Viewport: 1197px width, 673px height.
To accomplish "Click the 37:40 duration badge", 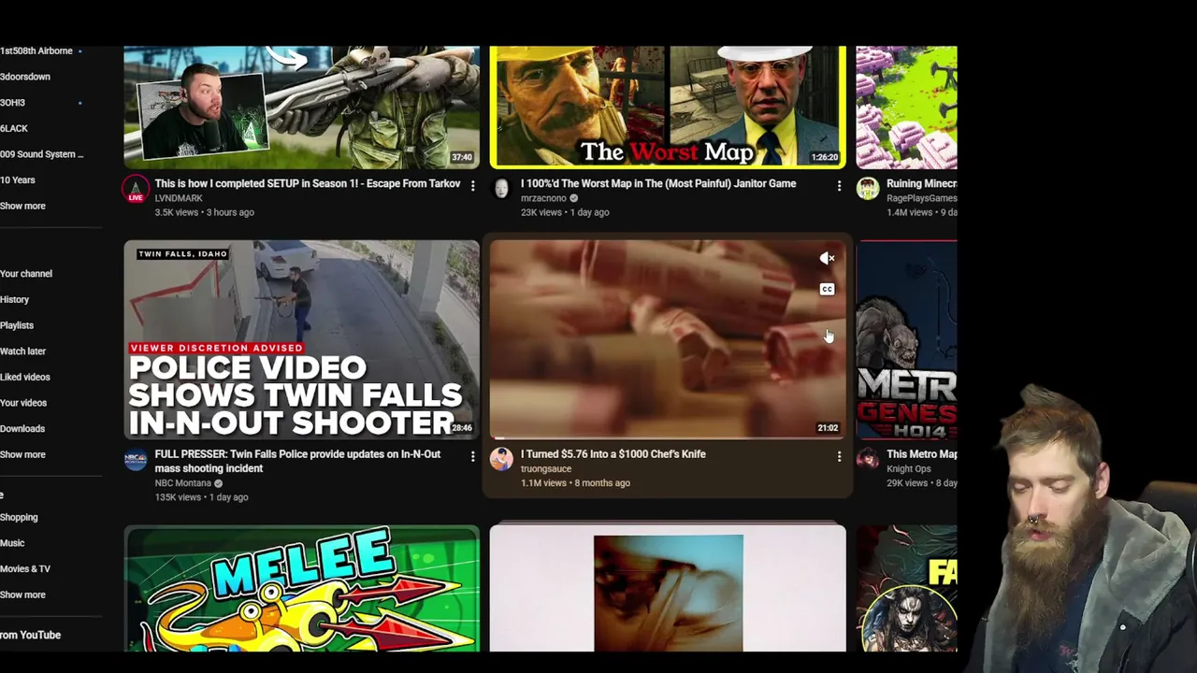I will point(461,157).
